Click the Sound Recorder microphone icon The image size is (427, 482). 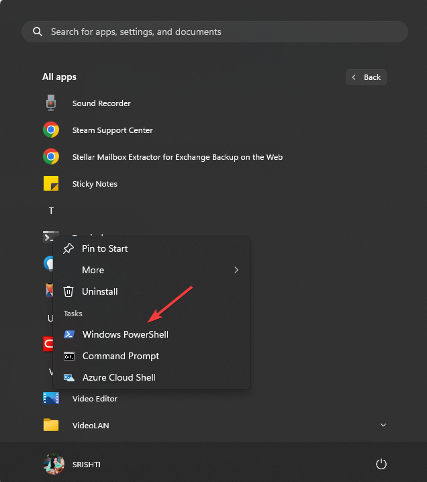click(x=51, y=103)
